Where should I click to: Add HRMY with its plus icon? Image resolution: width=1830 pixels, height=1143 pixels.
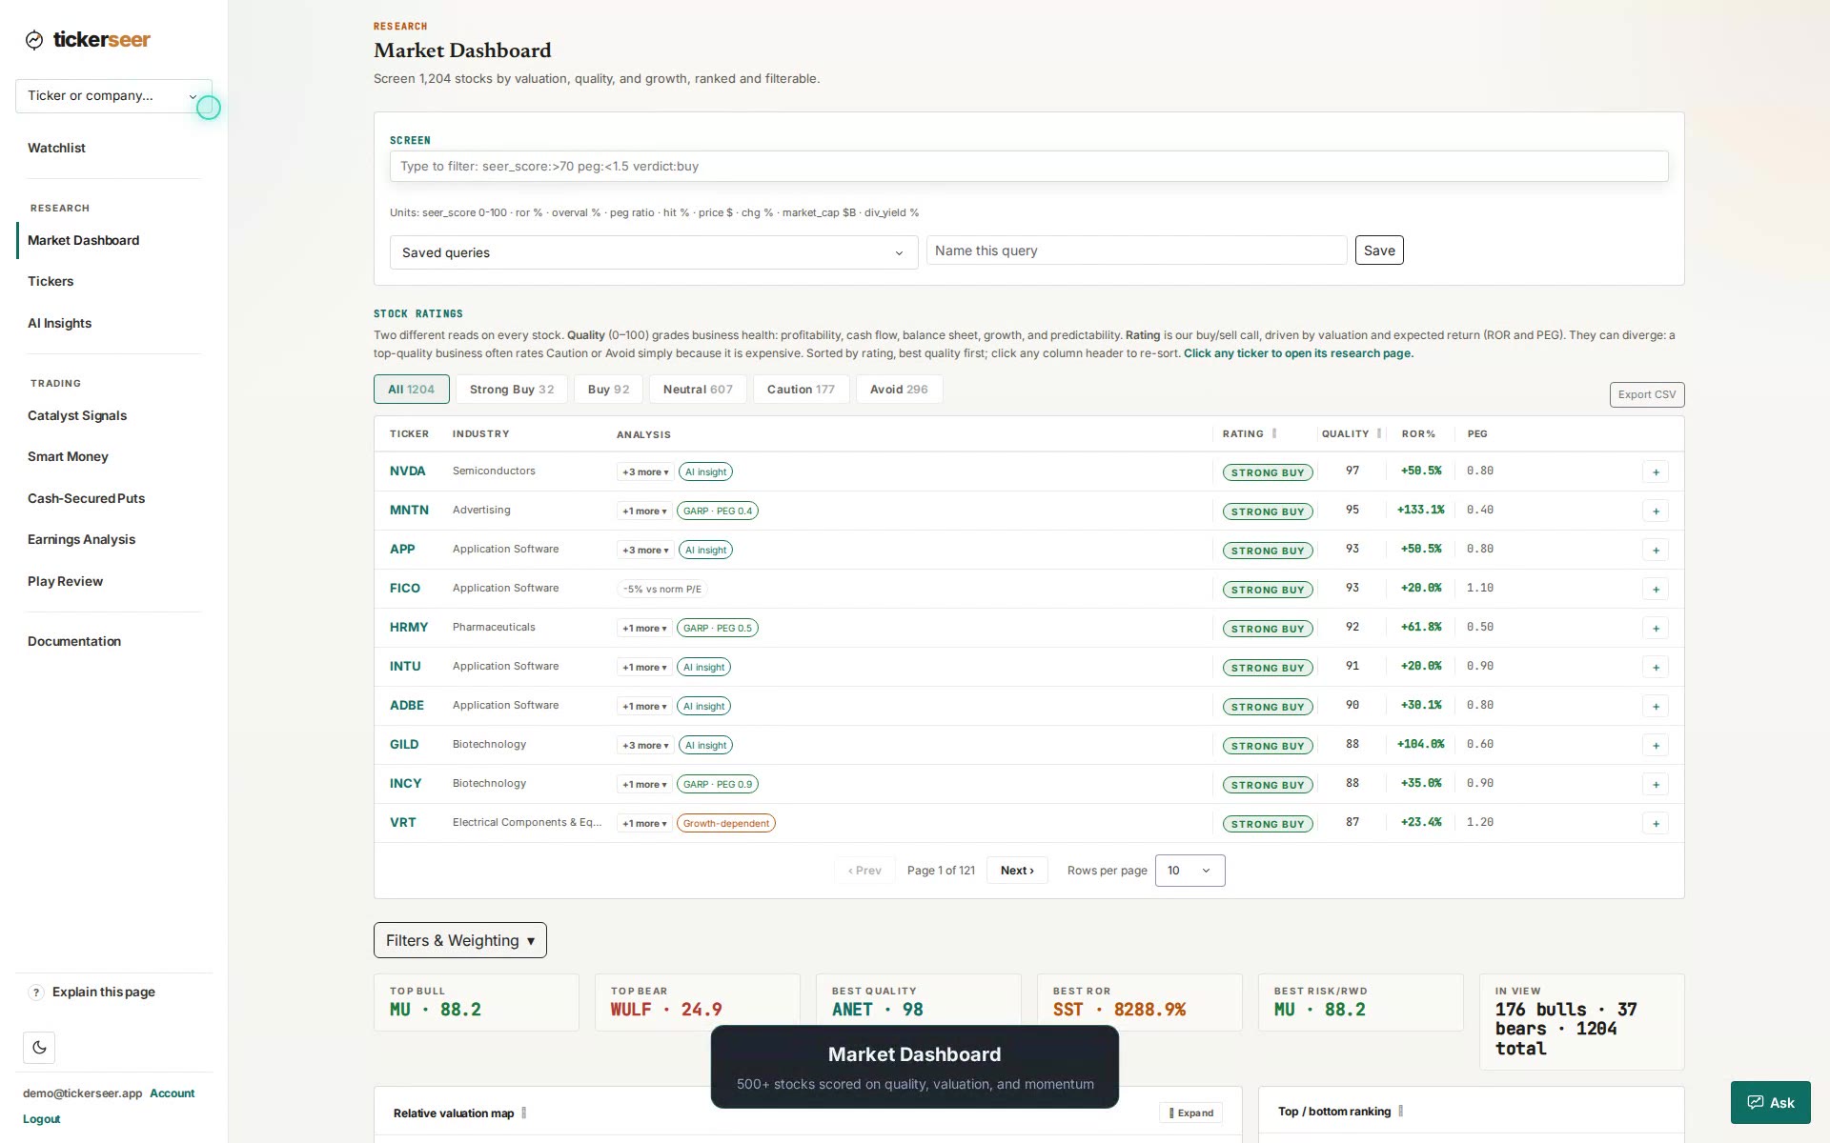(x=1656, y=629)
